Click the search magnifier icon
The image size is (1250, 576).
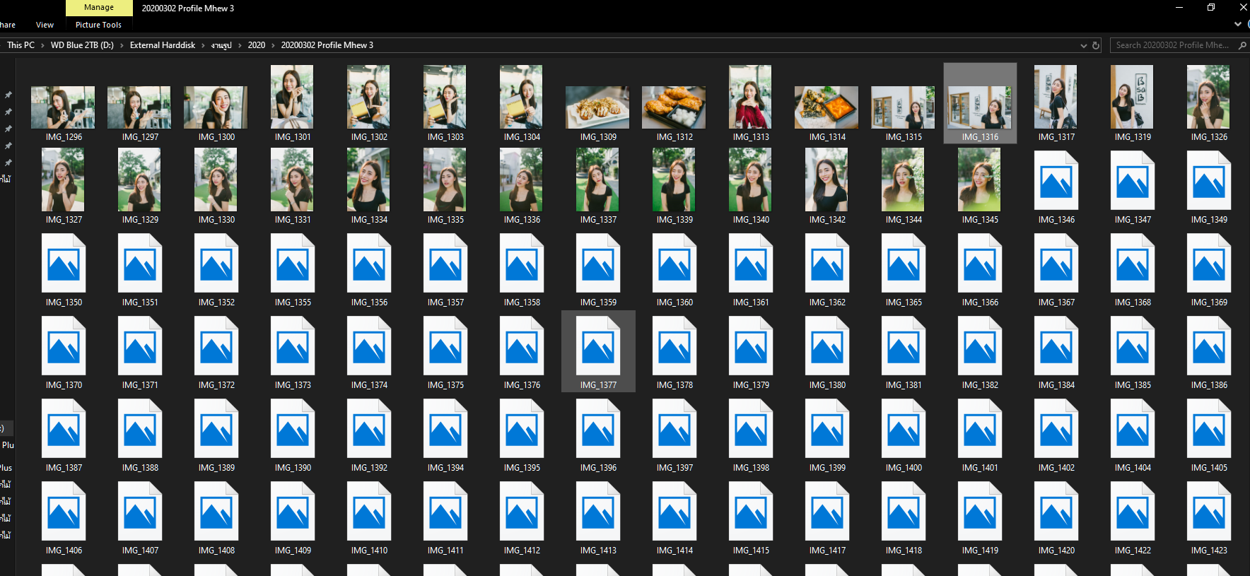pos(1242,45)
